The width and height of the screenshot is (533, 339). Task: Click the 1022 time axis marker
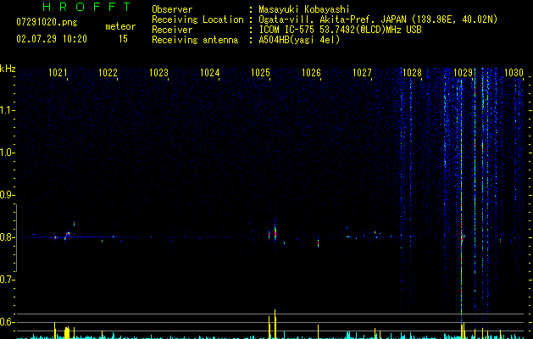(108, 73)
